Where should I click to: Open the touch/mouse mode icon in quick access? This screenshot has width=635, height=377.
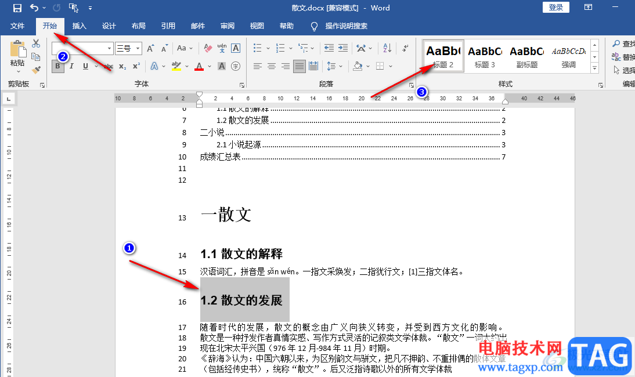click(x=73, y=8)
